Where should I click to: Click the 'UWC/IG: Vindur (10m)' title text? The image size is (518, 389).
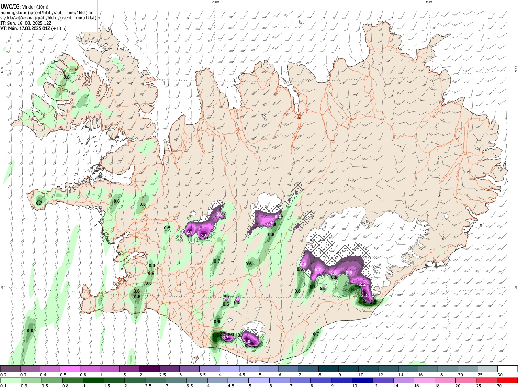25,7
